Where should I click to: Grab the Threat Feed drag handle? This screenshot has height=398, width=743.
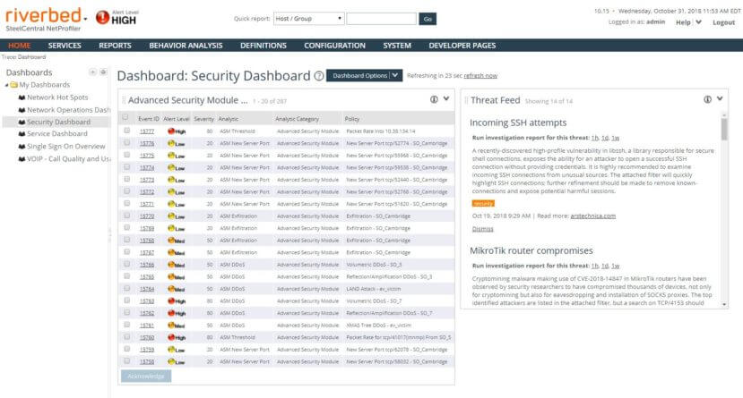pos(466,100)
